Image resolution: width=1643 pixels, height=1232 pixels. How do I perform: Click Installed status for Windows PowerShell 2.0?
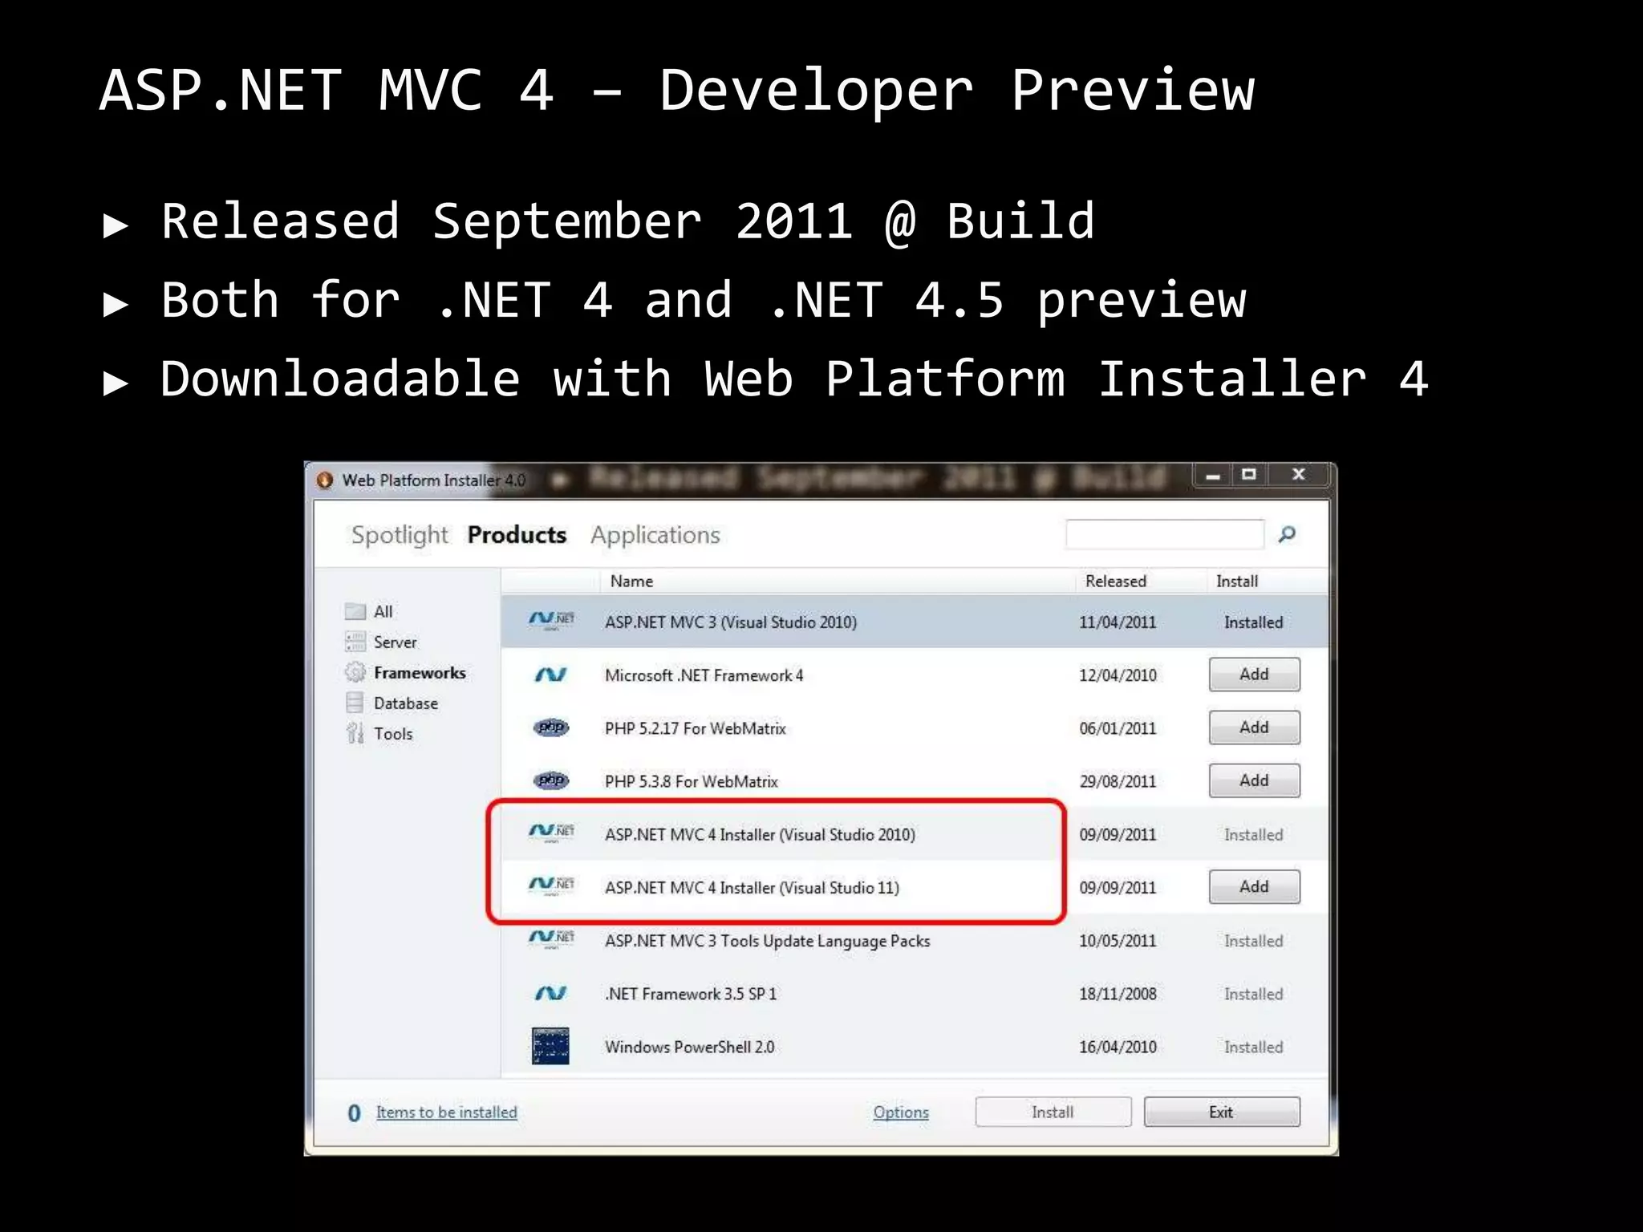pyautogui.click(x=1253, y=1047)
